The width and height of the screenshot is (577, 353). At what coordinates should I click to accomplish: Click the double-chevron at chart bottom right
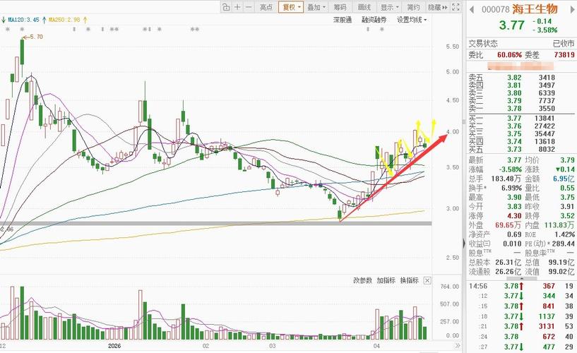[x=458, y=346]
